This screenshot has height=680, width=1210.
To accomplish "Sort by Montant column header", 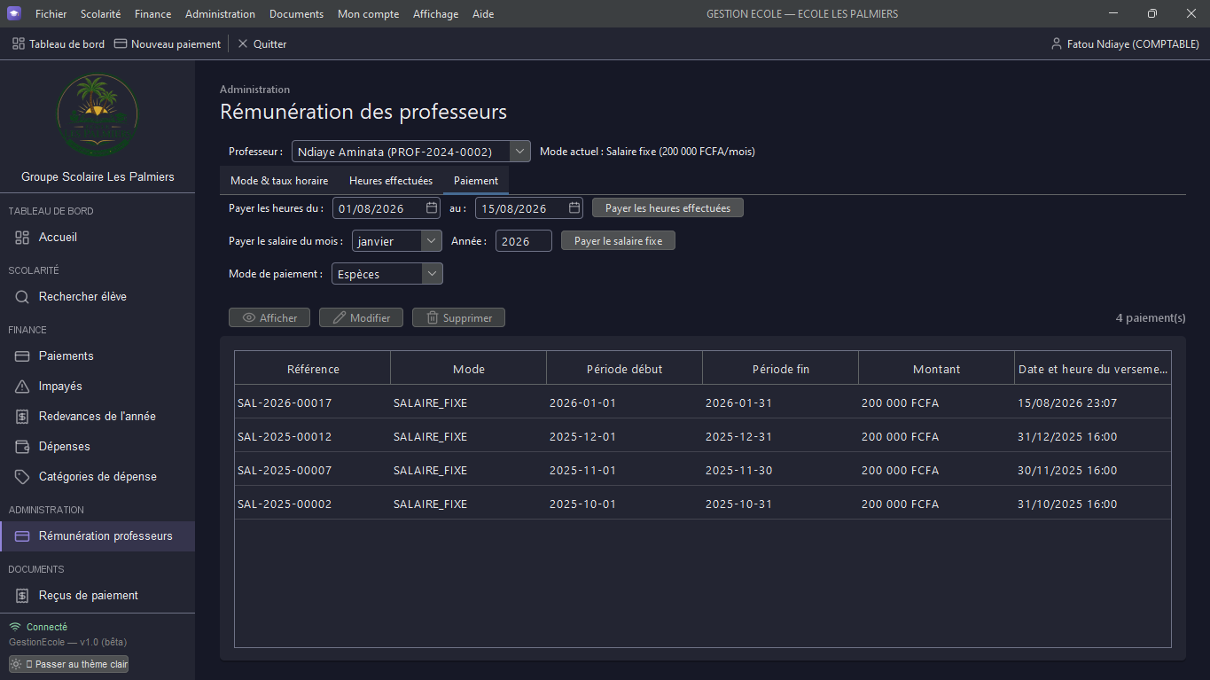I will 936,369.
